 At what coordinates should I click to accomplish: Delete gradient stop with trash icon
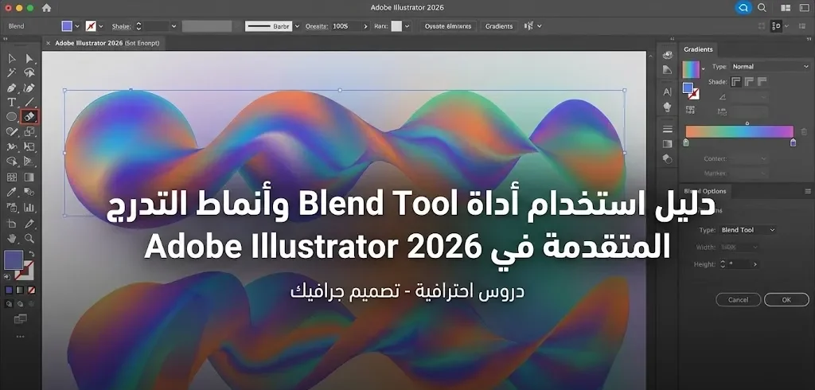coord(804,131)
